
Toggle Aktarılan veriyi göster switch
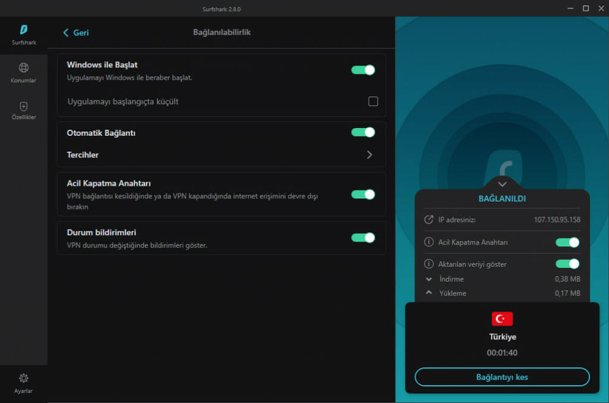(567, 264)
